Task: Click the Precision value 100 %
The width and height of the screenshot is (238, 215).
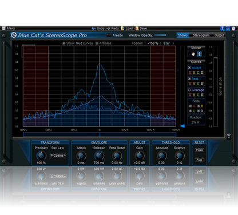Action: (41, 163)
